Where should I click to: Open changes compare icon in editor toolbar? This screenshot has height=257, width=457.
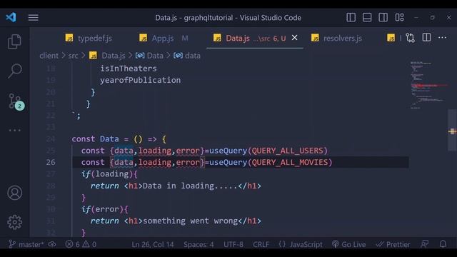410,38
